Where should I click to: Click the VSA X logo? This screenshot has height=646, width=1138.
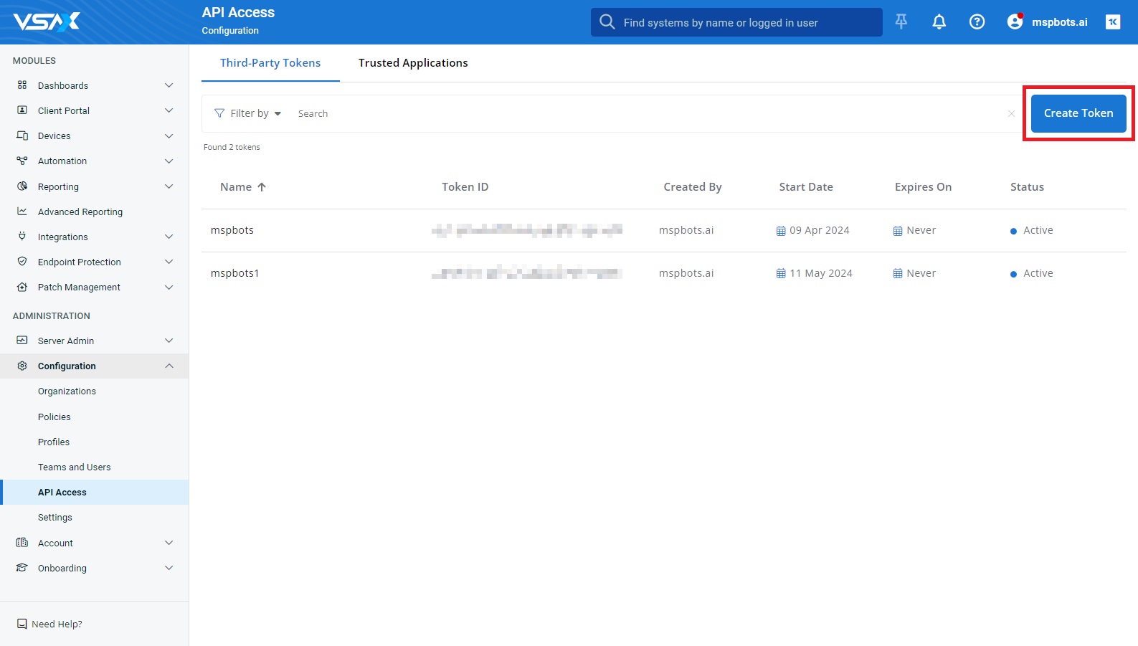pos(47,22)
